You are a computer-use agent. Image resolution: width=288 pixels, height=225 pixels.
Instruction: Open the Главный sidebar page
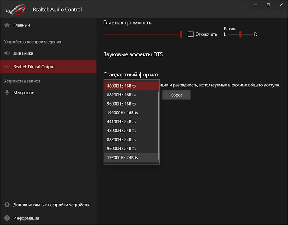(x=22, y=25)
